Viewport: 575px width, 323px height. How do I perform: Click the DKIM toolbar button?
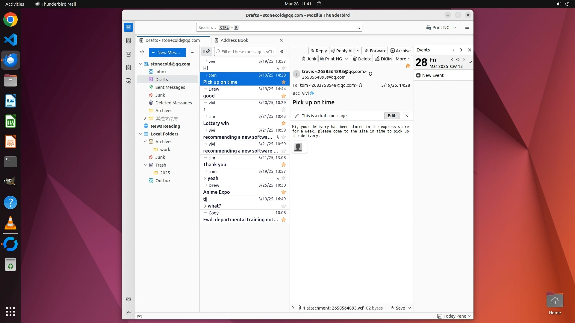383,59
